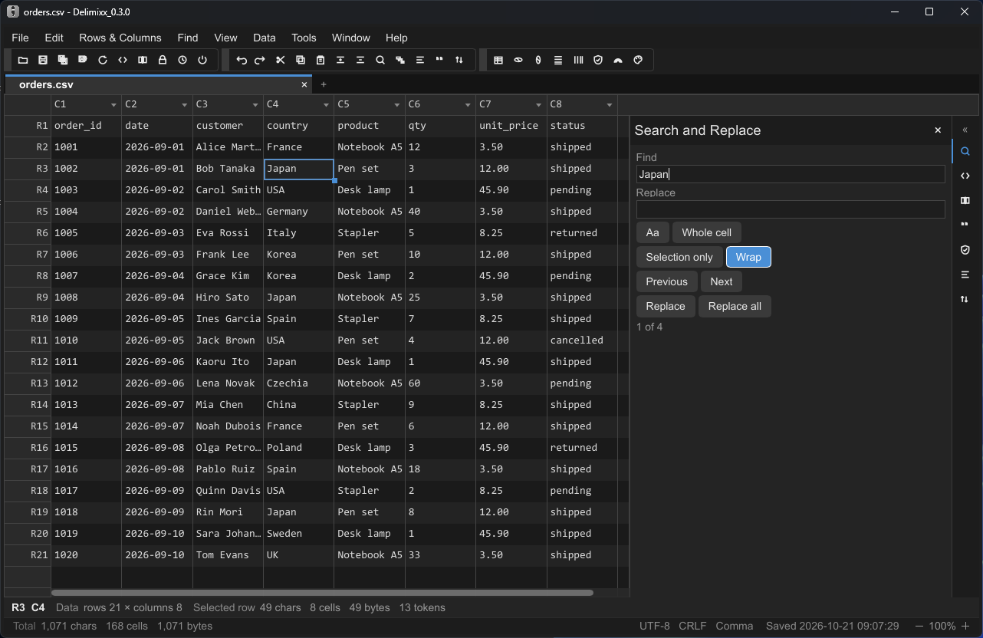
Task: Open the C4 column dropdown arrow
Action: (326, 104)
